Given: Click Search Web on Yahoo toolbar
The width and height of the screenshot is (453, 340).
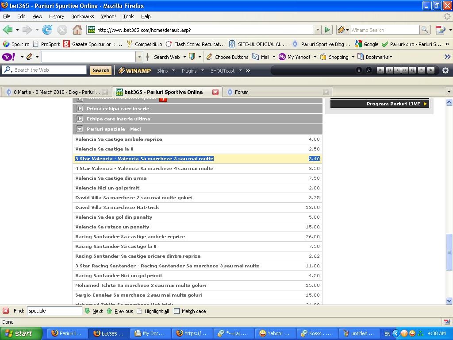Looking at the screenshot, I should click(x=167, y=57).
